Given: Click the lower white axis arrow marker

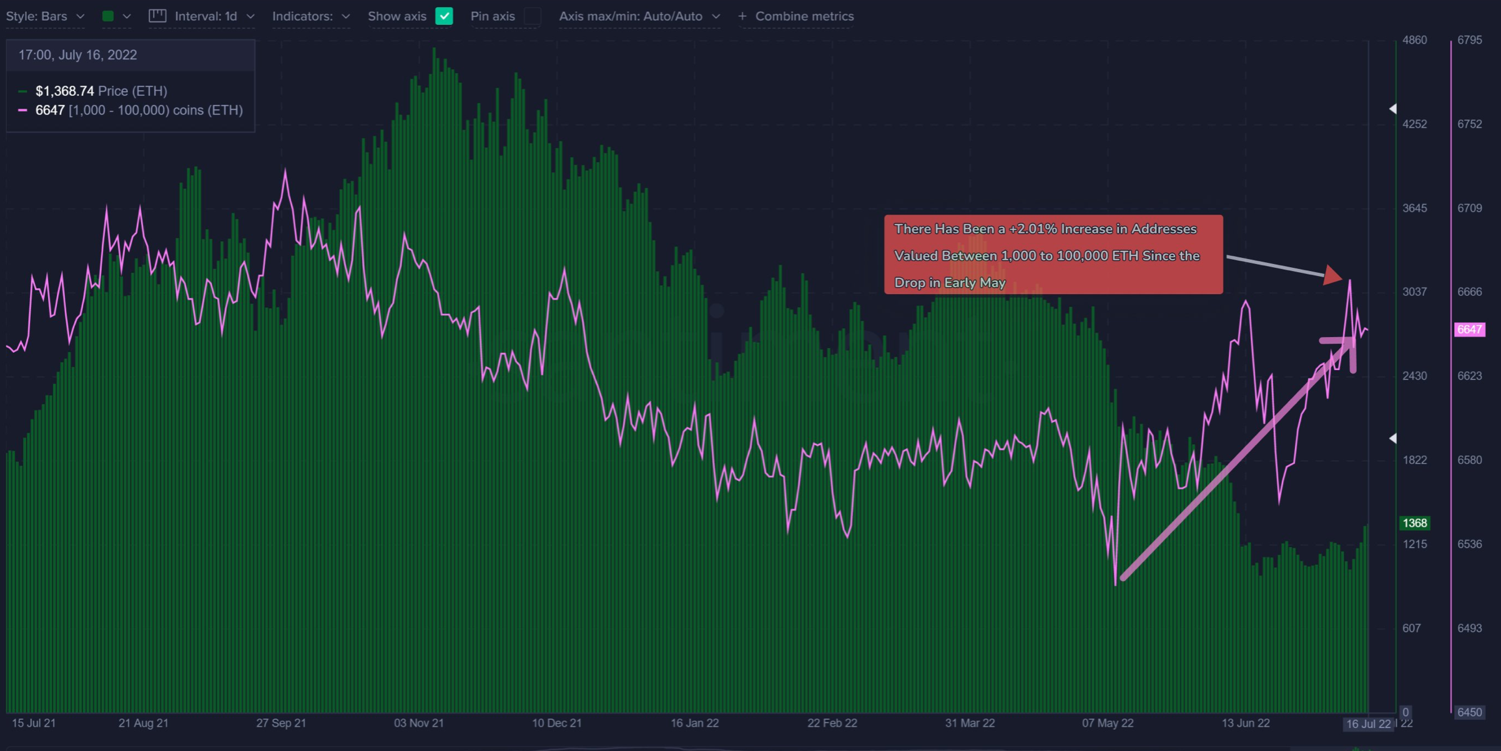Looking at the screenshot, I should pos(1393,438).
